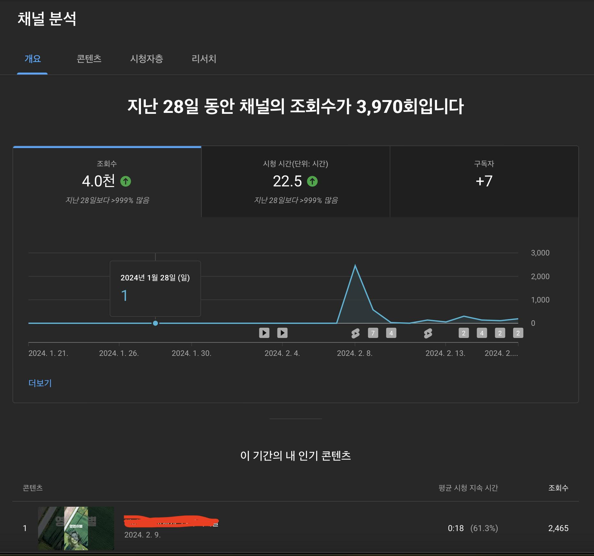Screen dimensions: 594x556
Task: Go to the 시청자층 tab
Action: coord(146,59)
